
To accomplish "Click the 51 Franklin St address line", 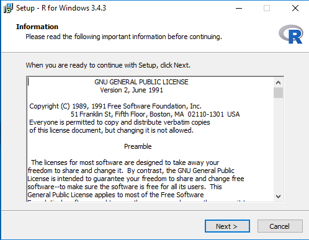I will point(155,114).
